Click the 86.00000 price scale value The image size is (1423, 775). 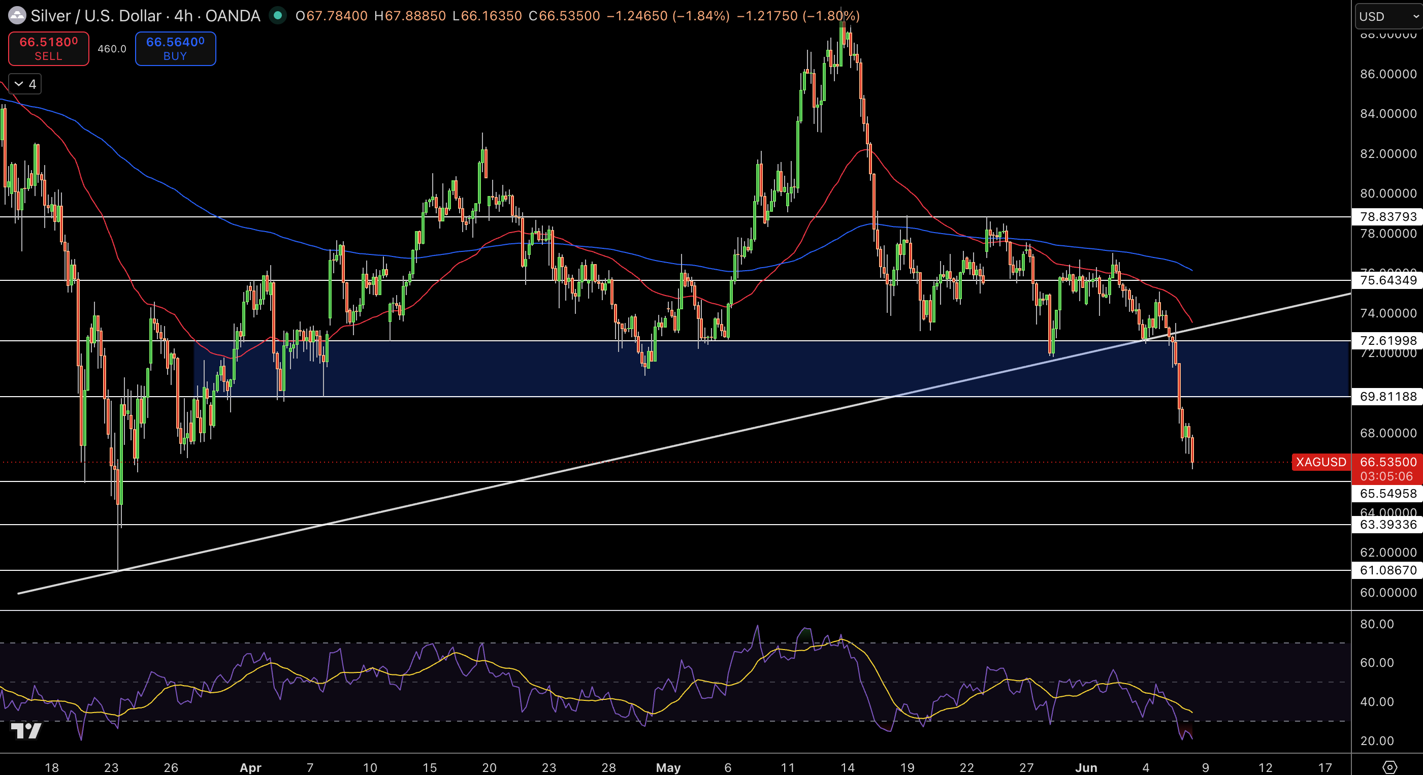coord(1388,74)
